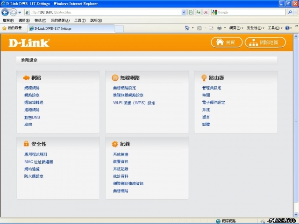Open the 安全性(S) command bar menu
The width and height of the screenshot is (299, 224).
click(256, 28)
